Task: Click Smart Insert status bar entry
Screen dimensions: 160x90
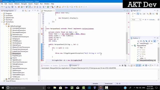Action: (108, 83)
